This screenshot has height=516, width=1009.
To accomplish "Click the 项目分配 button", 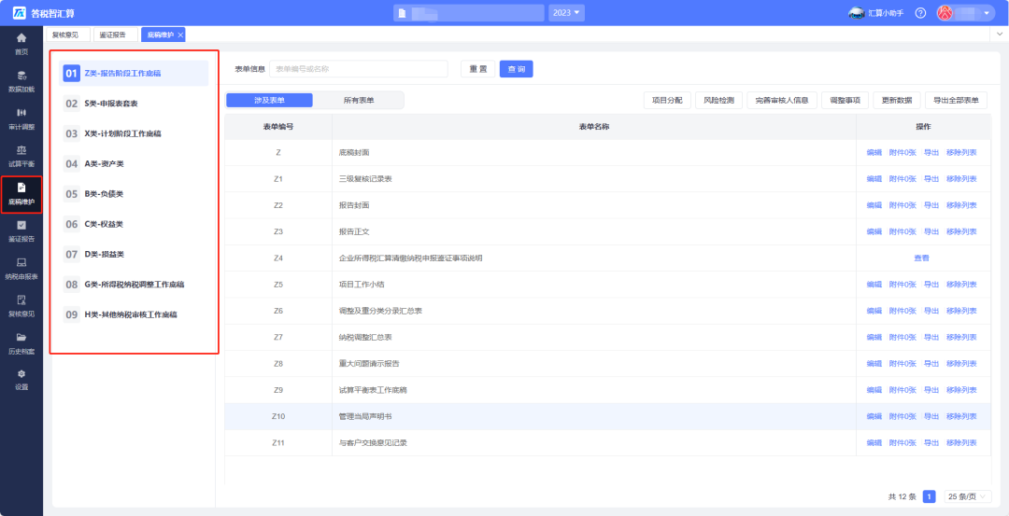I will 667,100.
